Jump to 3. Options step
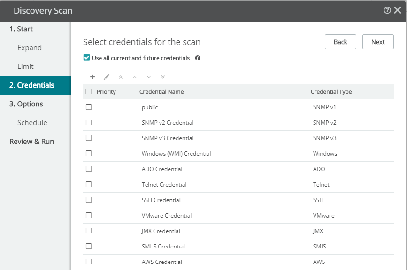Image resolution: width=407 pixels, height=270 pixels. pos(26,104)
